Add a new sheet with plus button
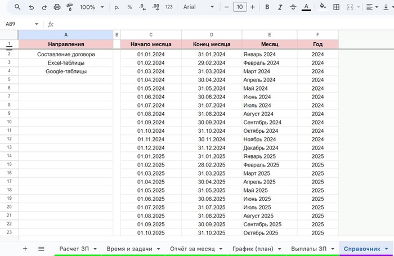This screenshot has width=394, height=256. [25, 248]
